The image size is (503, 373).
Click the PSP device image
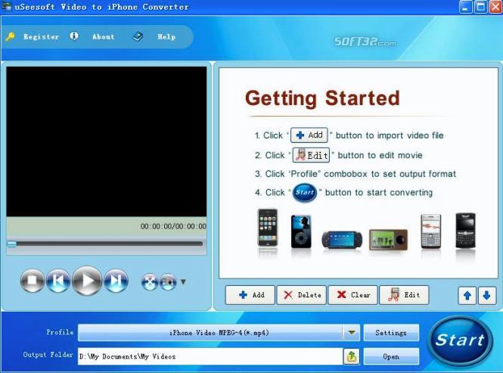(343, 240)
